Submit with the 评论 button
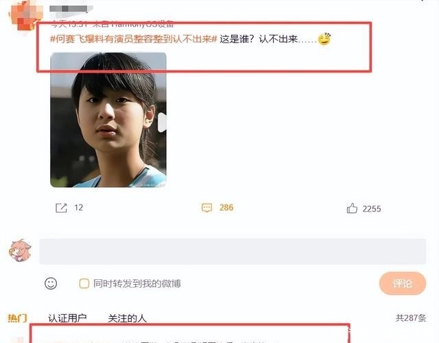The height and width of the screenshot is (343, 439). click(403, 283)
